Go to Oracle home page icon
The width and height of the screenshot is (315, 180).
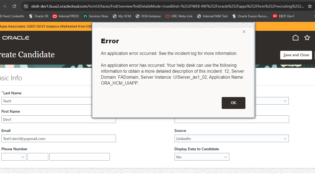point(296,38)
